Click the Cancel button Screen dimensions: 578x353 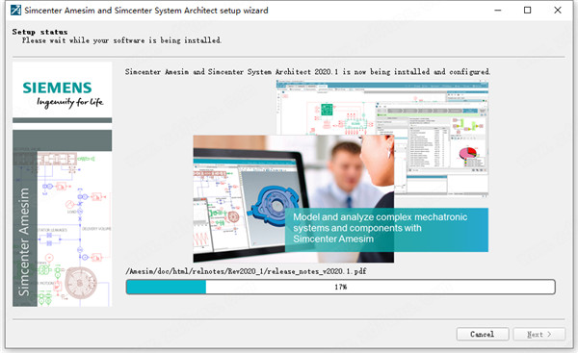click(x=483, y=334)
